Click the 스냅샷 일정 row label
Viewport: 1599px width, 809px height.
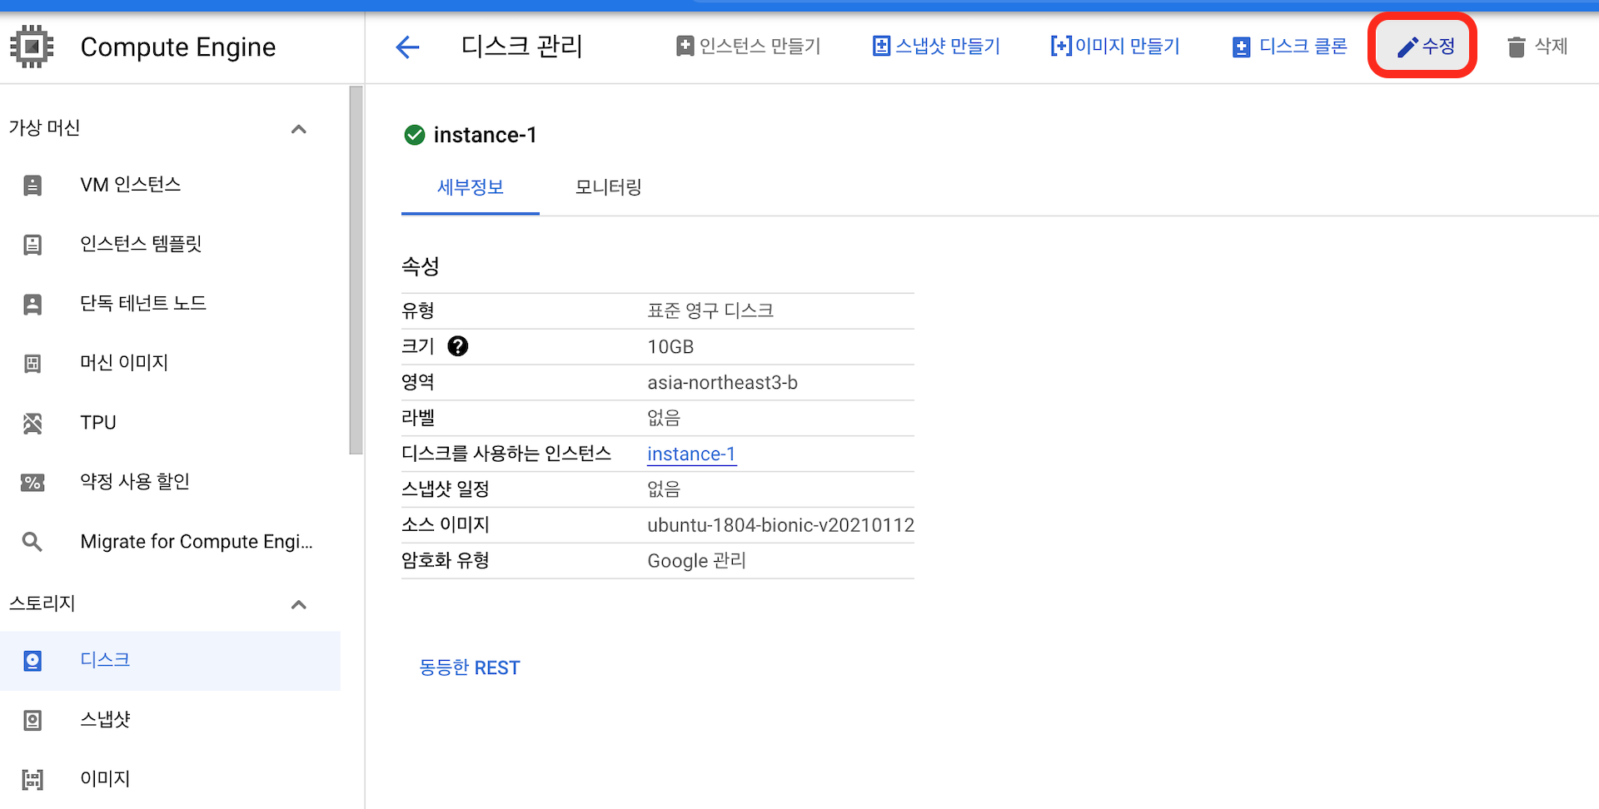(446, 489)
